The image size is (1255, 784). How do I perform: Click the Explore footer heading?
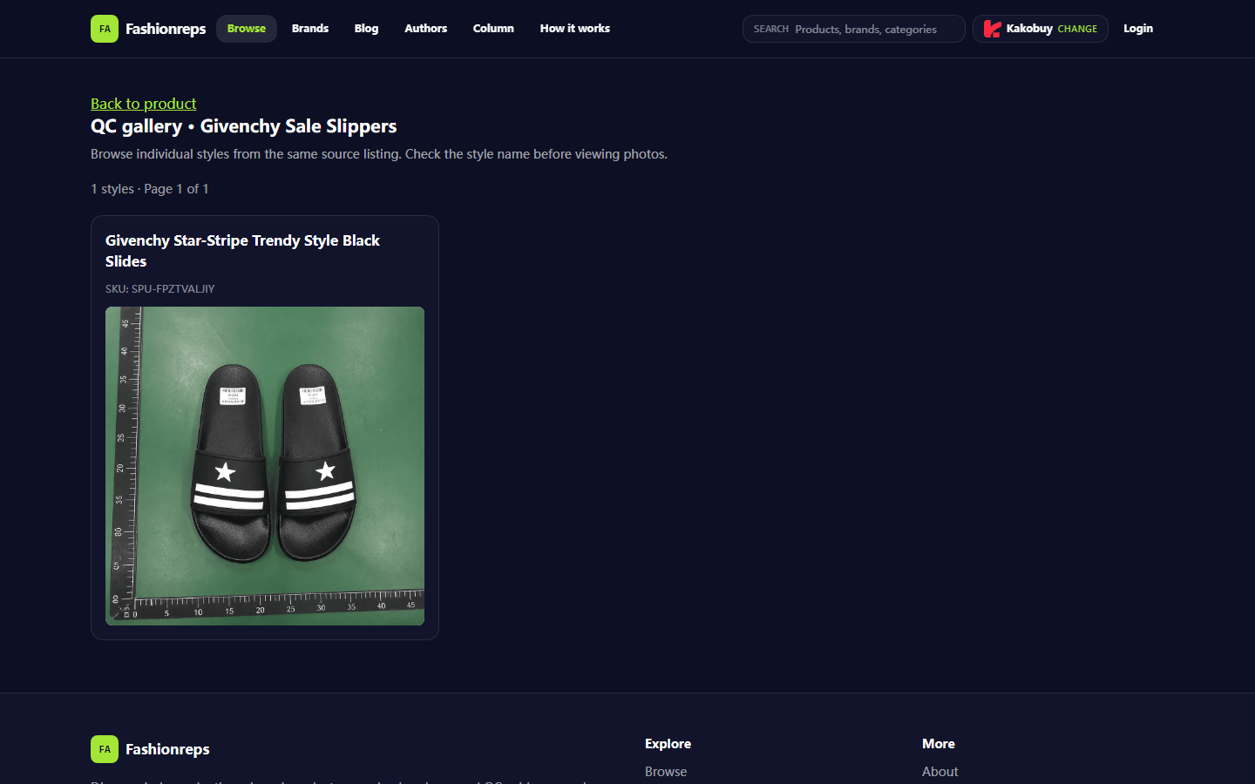[x=668, y=744]
